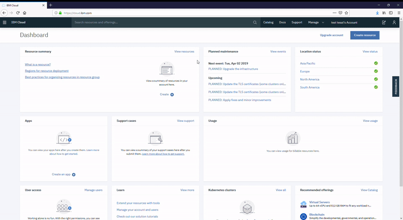Select Europe location status
The width and height of the screenshot is (403, 220).
click(305, 71)
